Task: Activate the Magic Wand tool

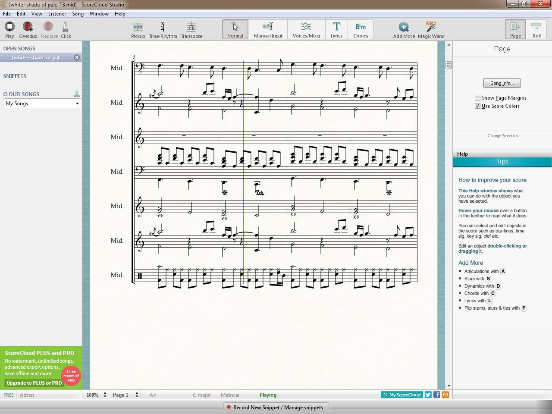Action: pos(431,29)
